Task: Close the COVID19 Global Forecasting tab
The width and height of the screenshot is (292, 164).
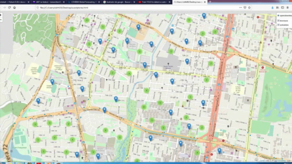Action: point(99,2)
